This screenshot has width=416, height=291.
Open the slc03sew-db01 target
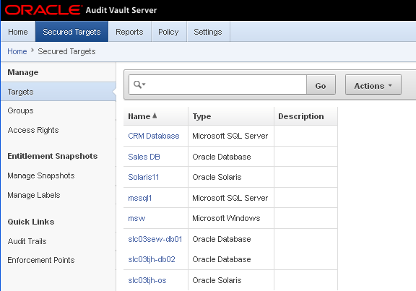[155, 239]
